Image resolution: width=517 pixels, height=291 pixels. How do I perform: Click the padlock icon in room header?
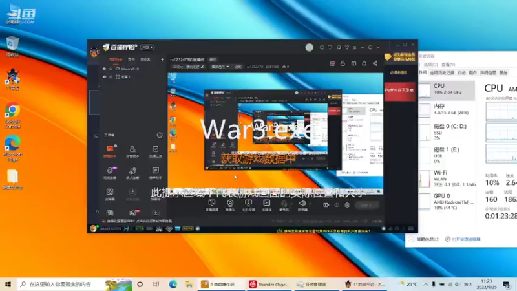point(343,63)
